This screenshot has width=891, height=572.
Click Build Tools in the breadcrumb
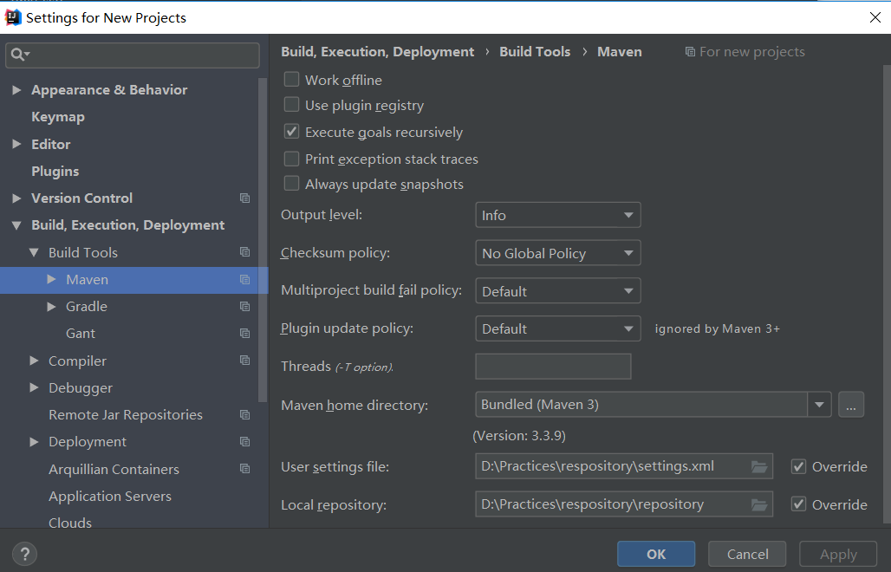coord(535,52)
